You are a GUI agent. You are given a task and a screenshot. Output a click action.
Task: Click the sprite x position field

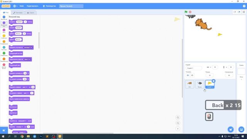click(x=215, y=67)
